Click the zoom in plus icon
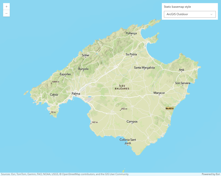221x176 pixels. (x=6, y=7)
